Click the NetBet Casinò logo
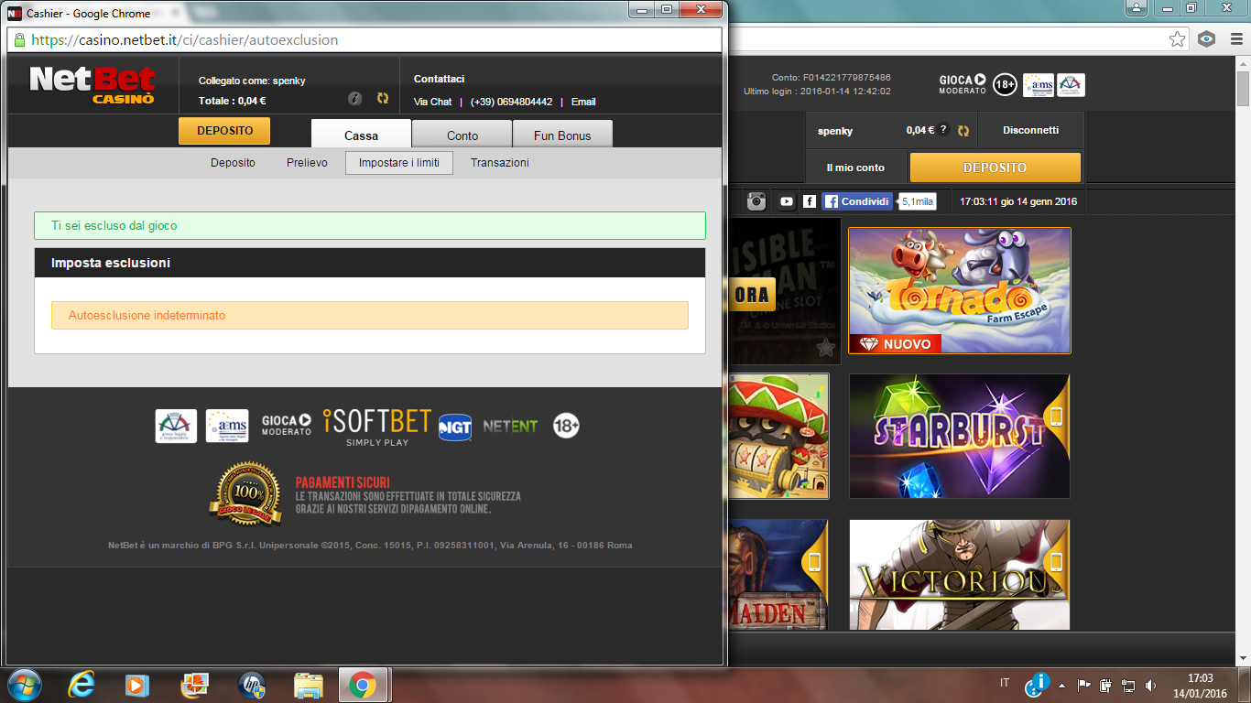 click(92, 85)
